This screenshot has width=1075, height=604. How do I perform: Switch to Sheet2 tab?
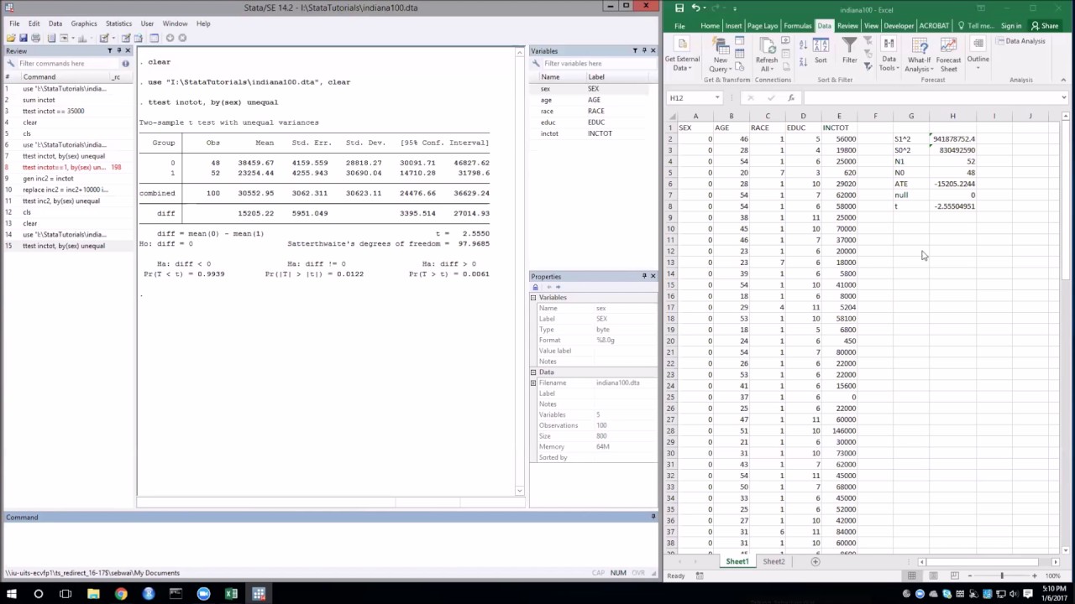click(773, 561)
